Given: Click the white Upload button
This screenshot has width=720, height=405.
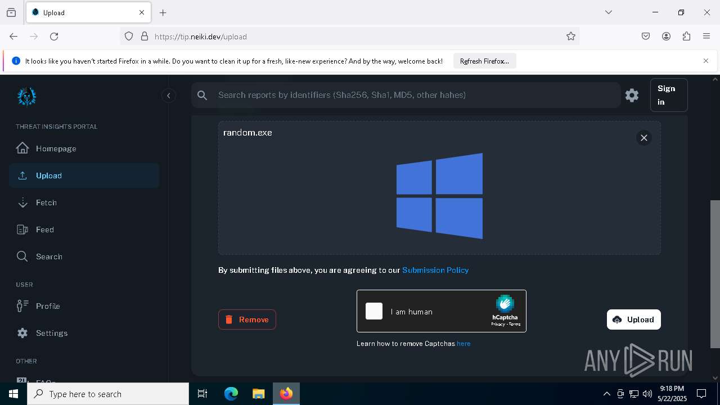Looking at the screenshot, I should coord(633,319).
